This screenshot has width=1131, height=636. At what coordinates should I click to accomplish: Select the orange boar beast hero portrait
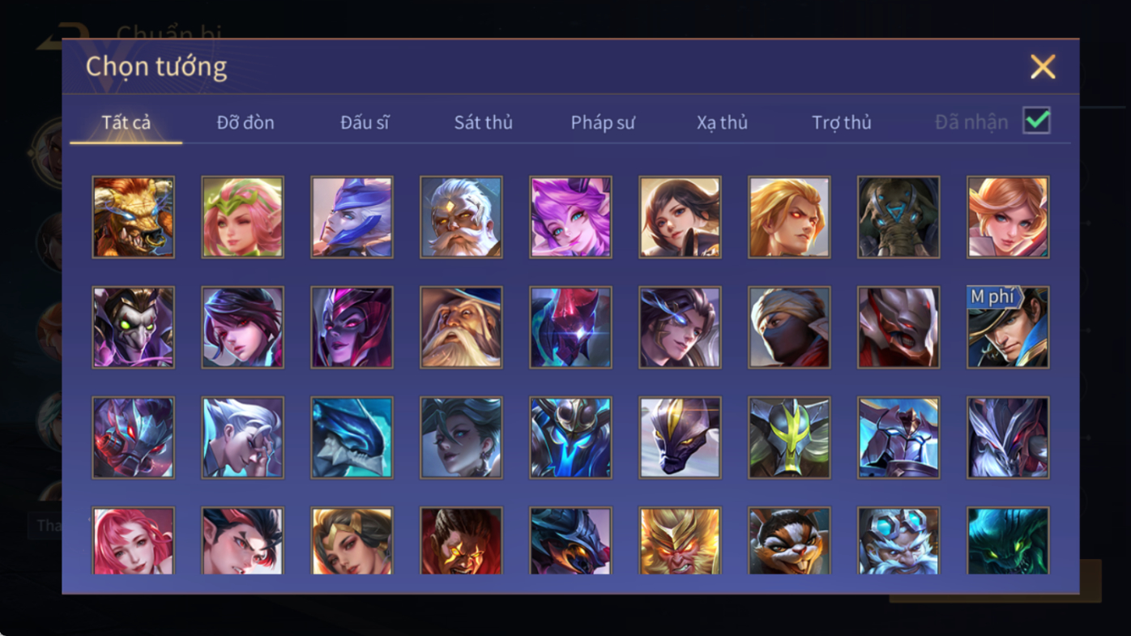pyautogui.click(x=133, y=217)
